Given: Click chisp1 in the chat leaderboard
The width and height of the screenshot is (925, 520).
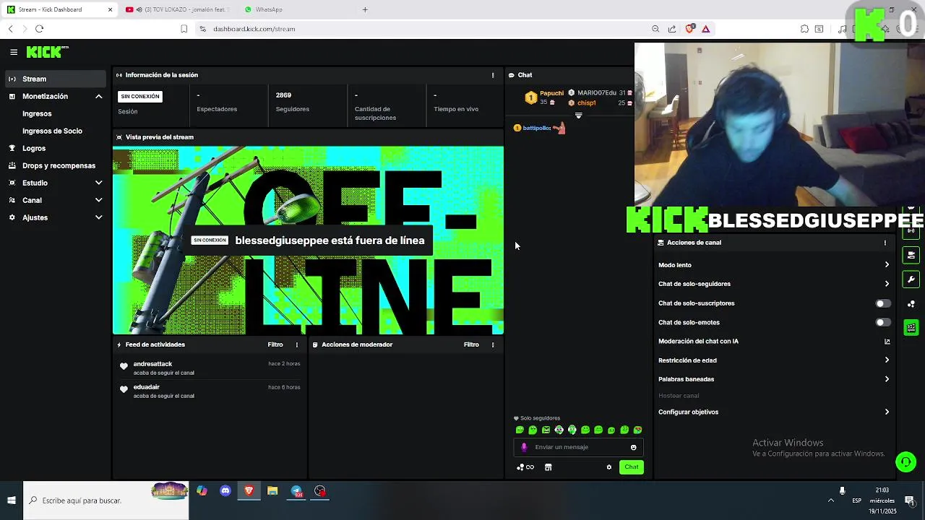Looking at the screenshot, I should [586, 103].
